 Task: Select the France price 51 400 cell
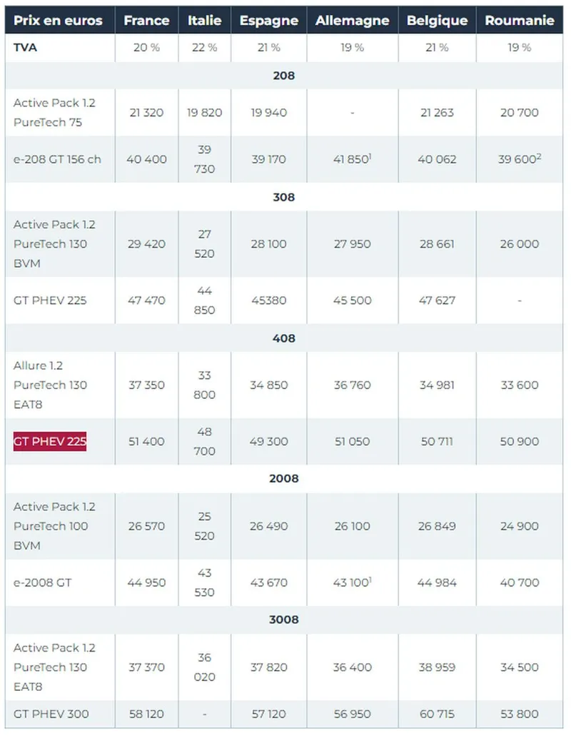point(146,442)
